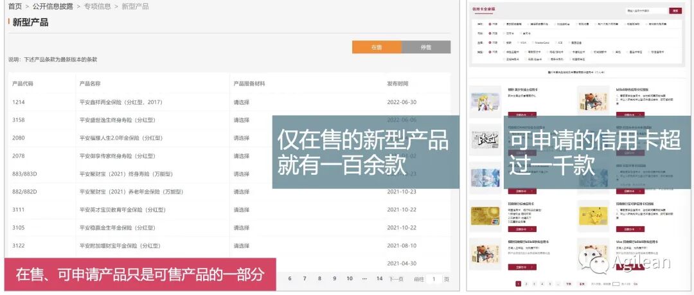Go to page 6 in product list
Viewport: 694px width, 295px height.
290,279
